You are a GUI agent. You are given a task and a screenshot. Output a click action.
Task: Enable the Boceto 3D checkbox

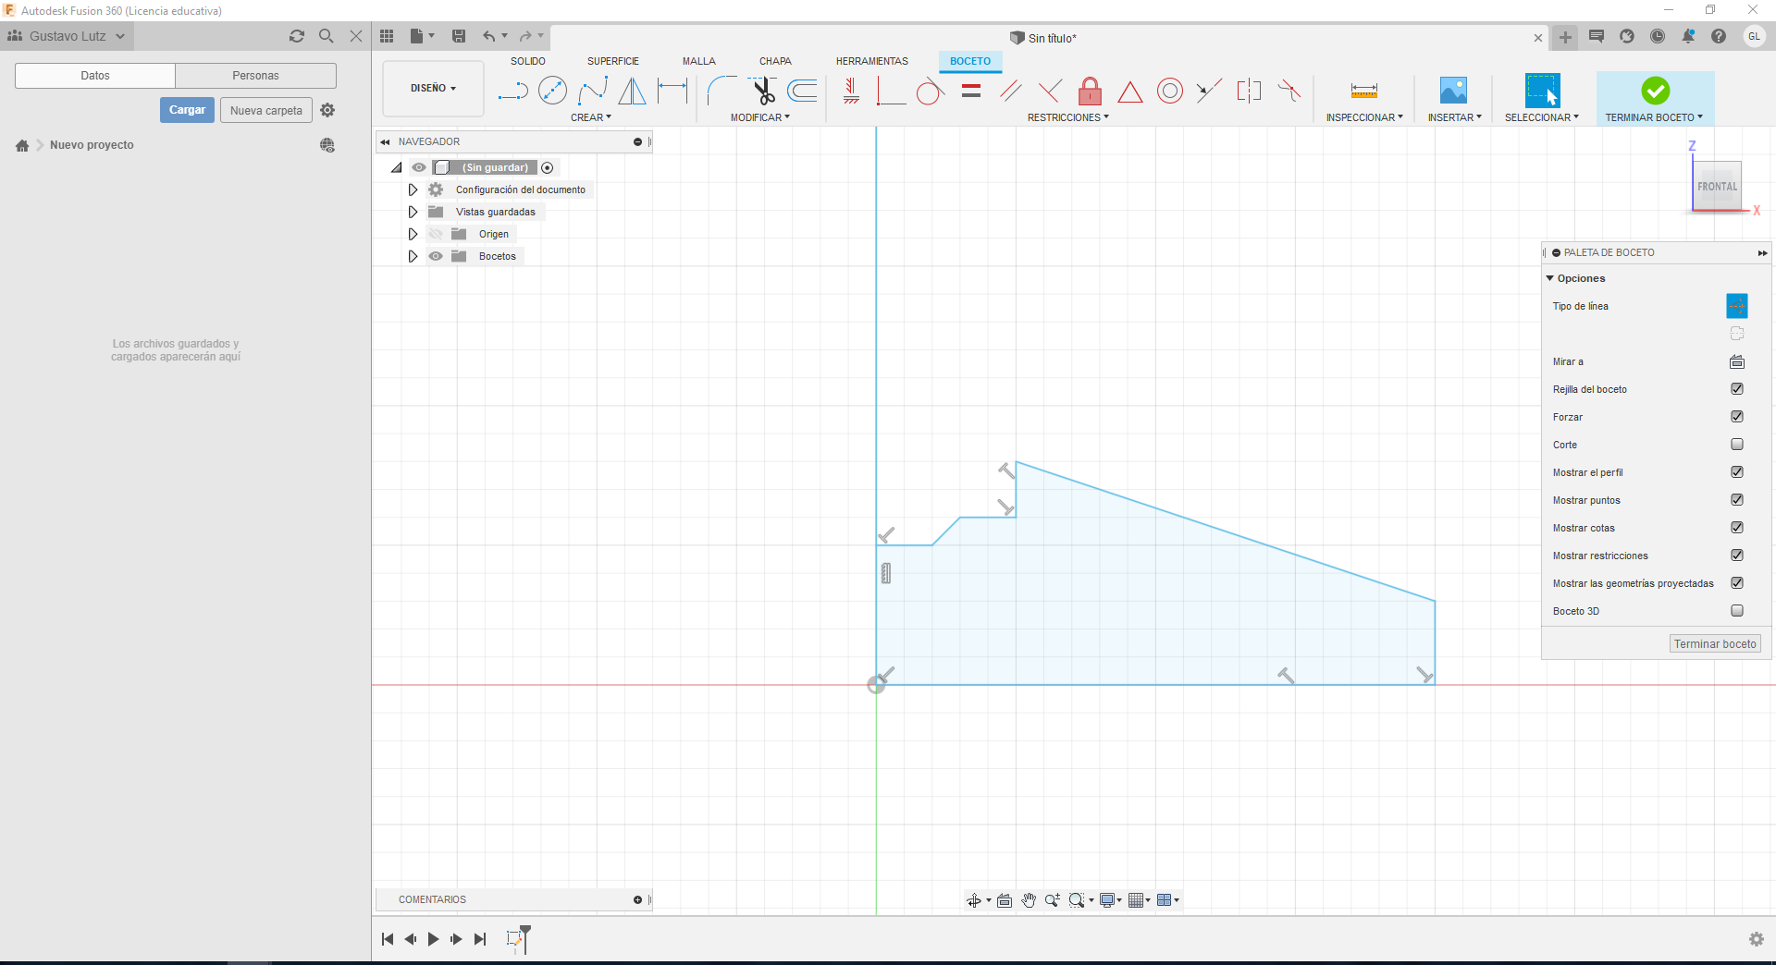pos(1737,611)
